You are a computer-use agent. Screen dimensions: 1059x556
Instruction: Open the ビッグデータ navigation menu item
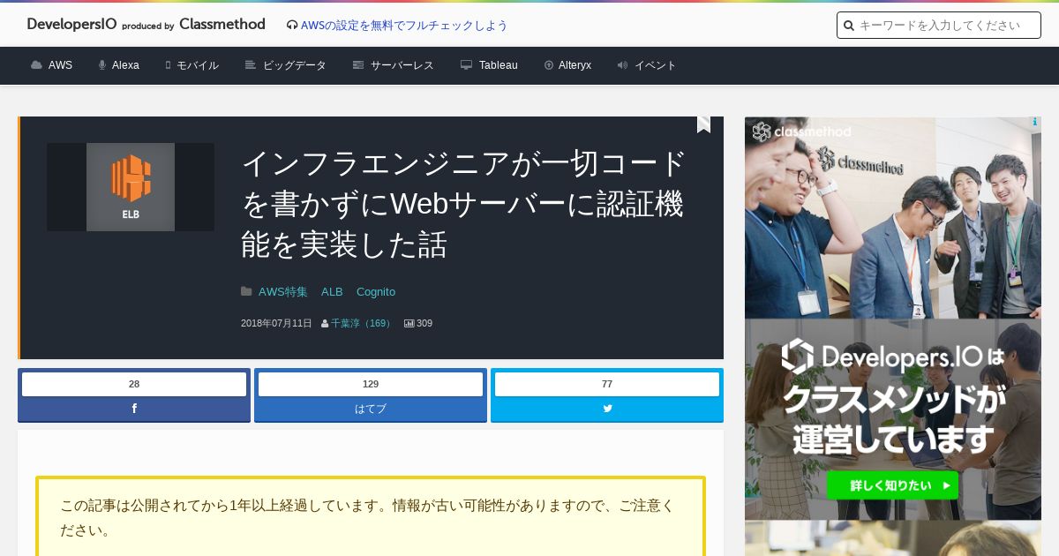[295, 65]
